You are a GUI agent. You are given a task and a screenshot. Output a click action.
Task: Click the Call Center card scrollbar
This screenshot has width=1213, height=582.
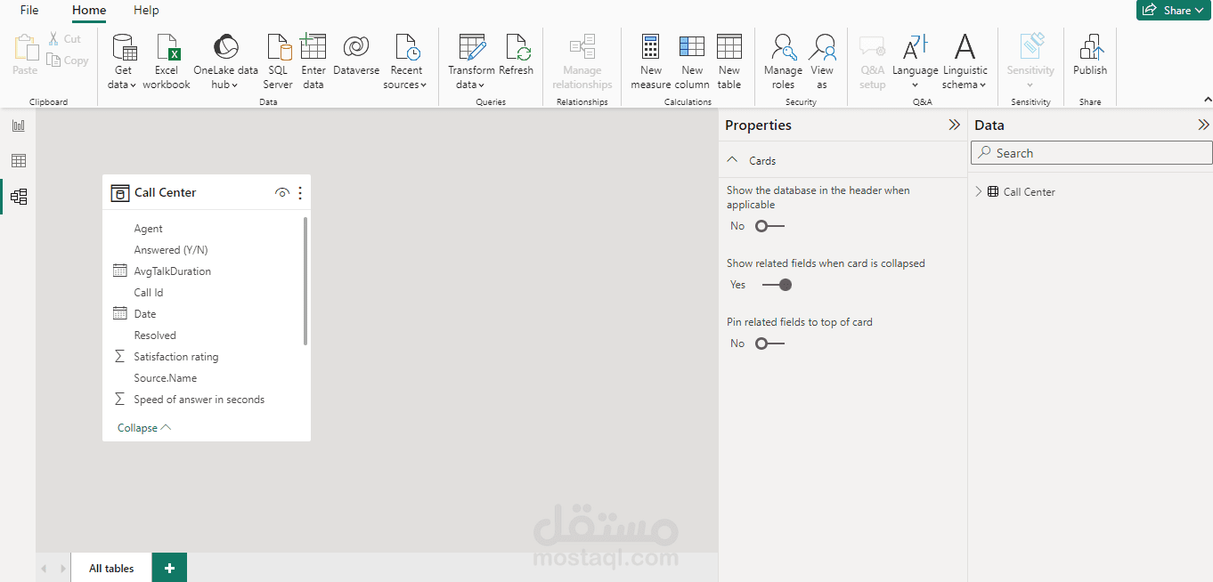tap(305, 281)
